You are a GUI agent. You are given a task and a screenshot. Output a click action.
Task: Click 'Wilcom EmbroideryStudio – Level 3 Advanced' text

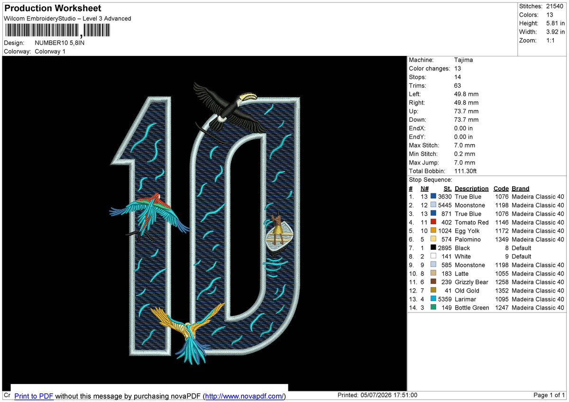click(67, 18)
